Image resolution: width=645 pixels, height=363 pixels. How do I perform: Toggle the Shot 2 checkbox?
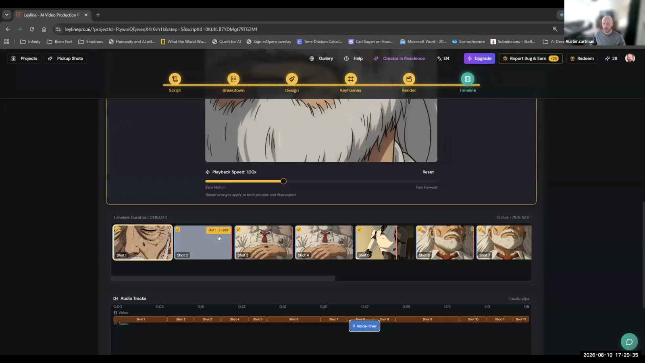178,229
